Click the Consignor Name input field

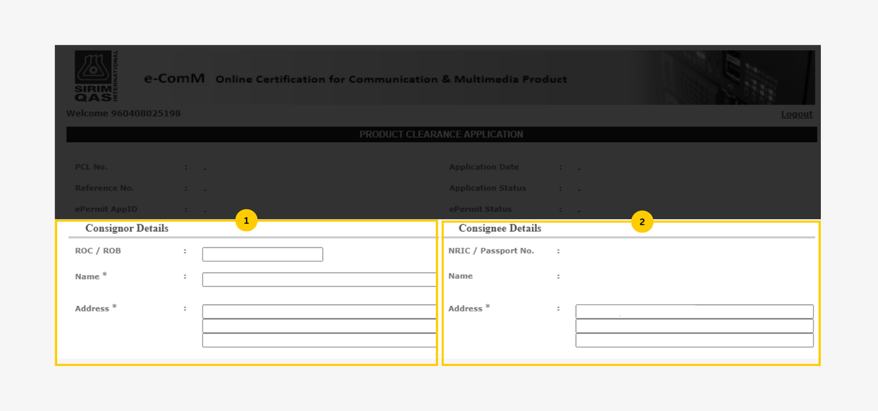point(319,279)
